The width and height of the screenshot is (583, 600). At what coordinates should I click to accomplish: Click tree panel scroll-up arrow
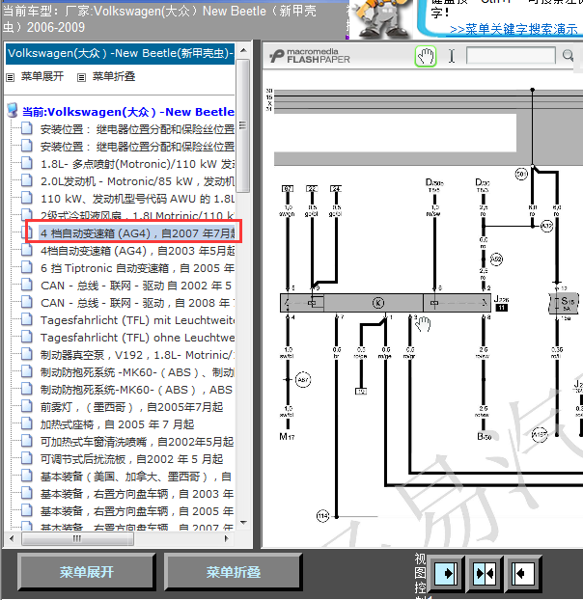tap(243, 50)
